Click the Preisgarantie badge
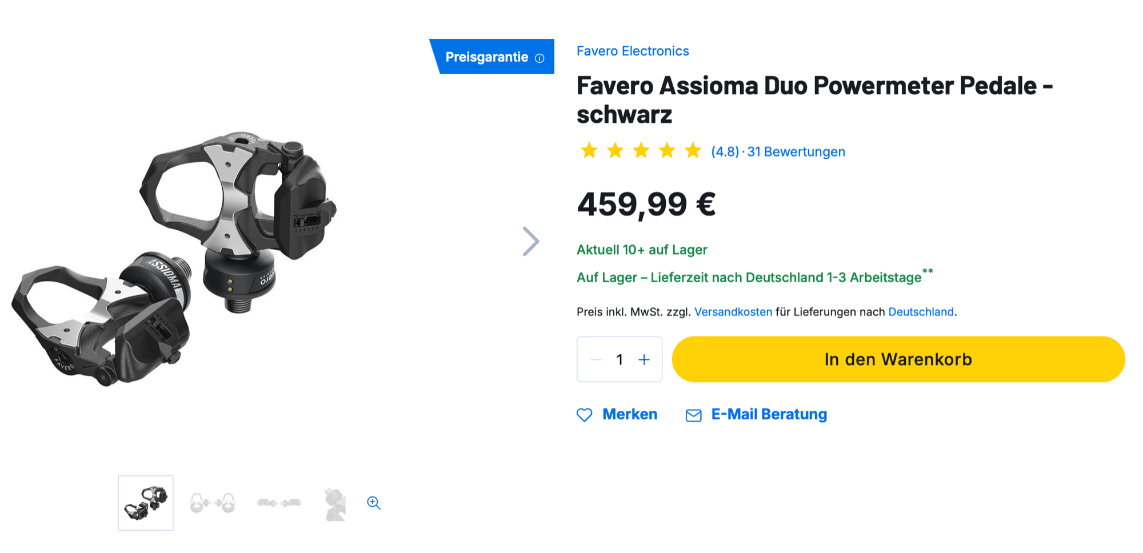1143x553 pixels. pyautogui.click(x=486, y=57)
